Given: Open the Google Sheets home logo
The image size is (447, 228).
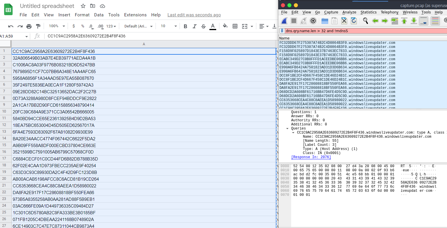Looking at the screenshot, I should (8, 10).
